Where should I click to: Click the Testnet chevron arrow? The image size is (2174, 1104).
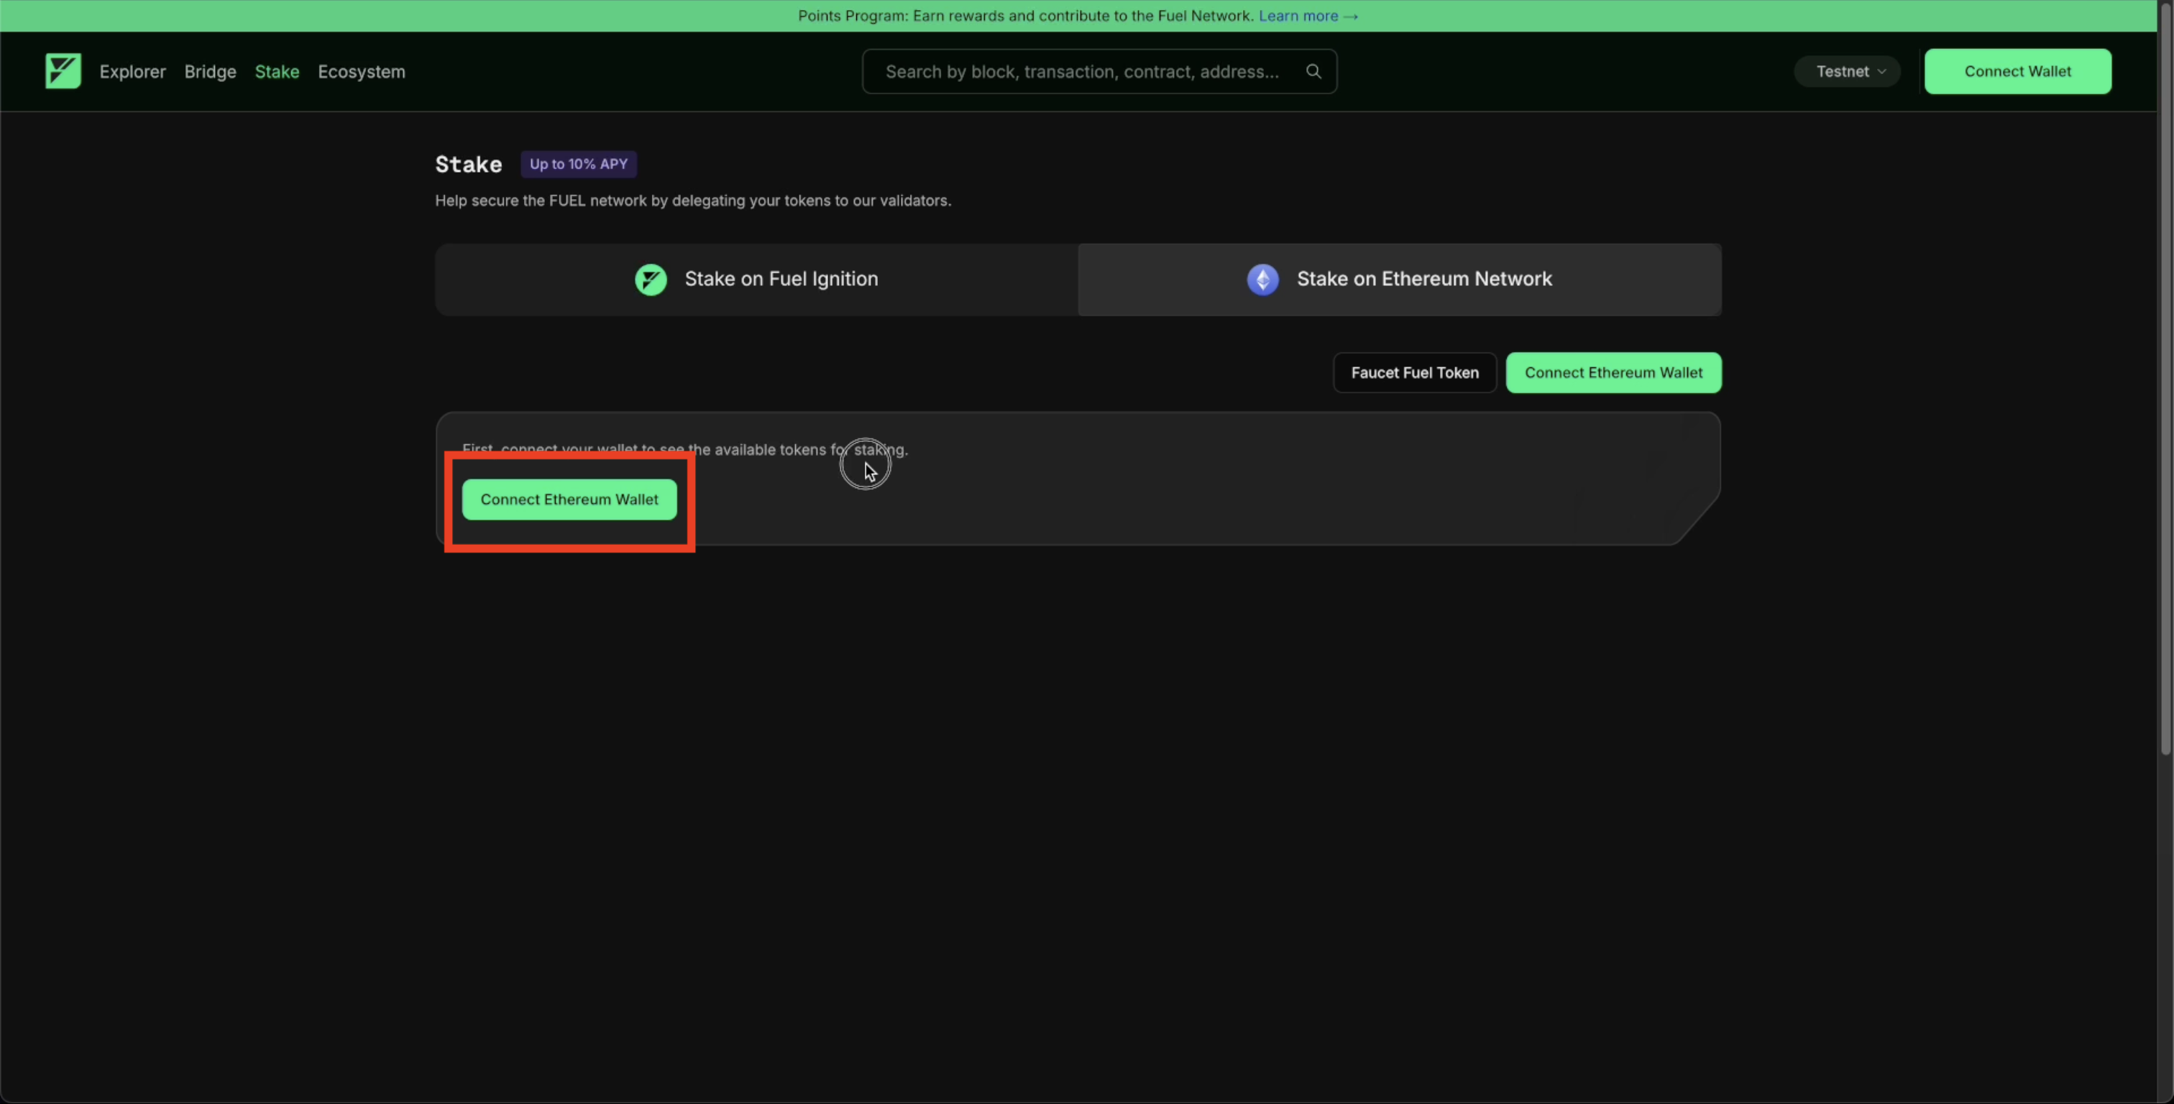coord(1881,72)
